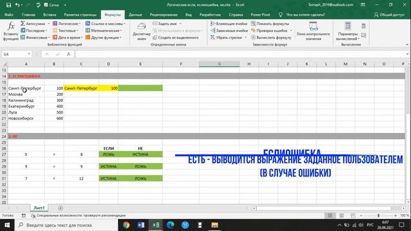Click Влияющие ячейки trace precedents
Viewport: 411px width, 231px height.
(x=229, y=24)
